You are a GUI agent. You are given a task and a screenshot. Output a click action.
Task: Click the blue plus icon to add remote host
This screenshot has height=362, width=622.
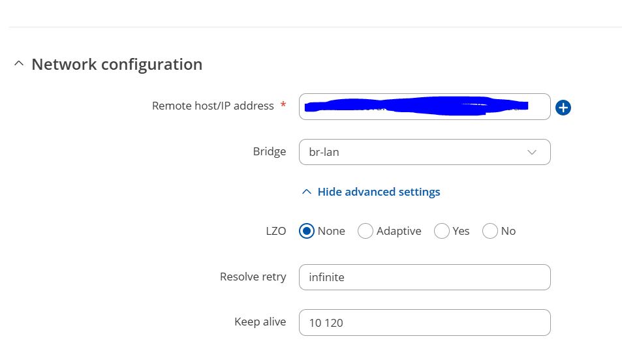click(x=563, y=108)
